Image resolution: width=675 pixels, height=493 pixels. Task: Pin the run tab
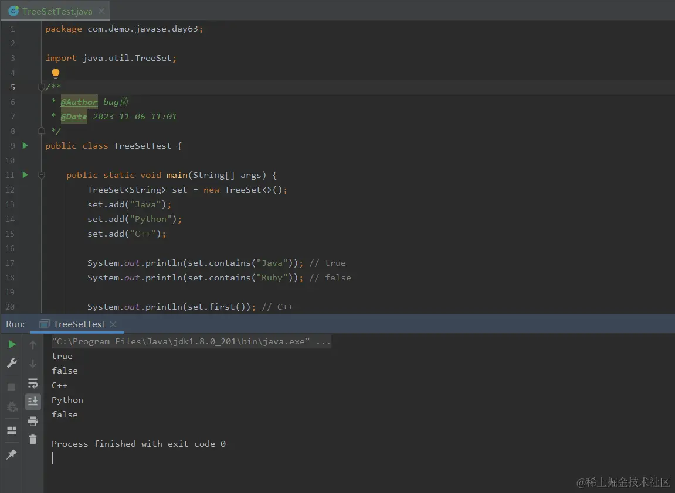click(12, 454)
